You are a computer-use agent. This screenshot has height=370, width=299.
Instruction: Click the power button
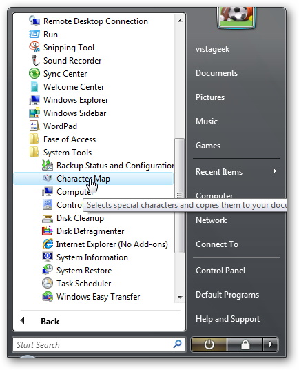209,344
